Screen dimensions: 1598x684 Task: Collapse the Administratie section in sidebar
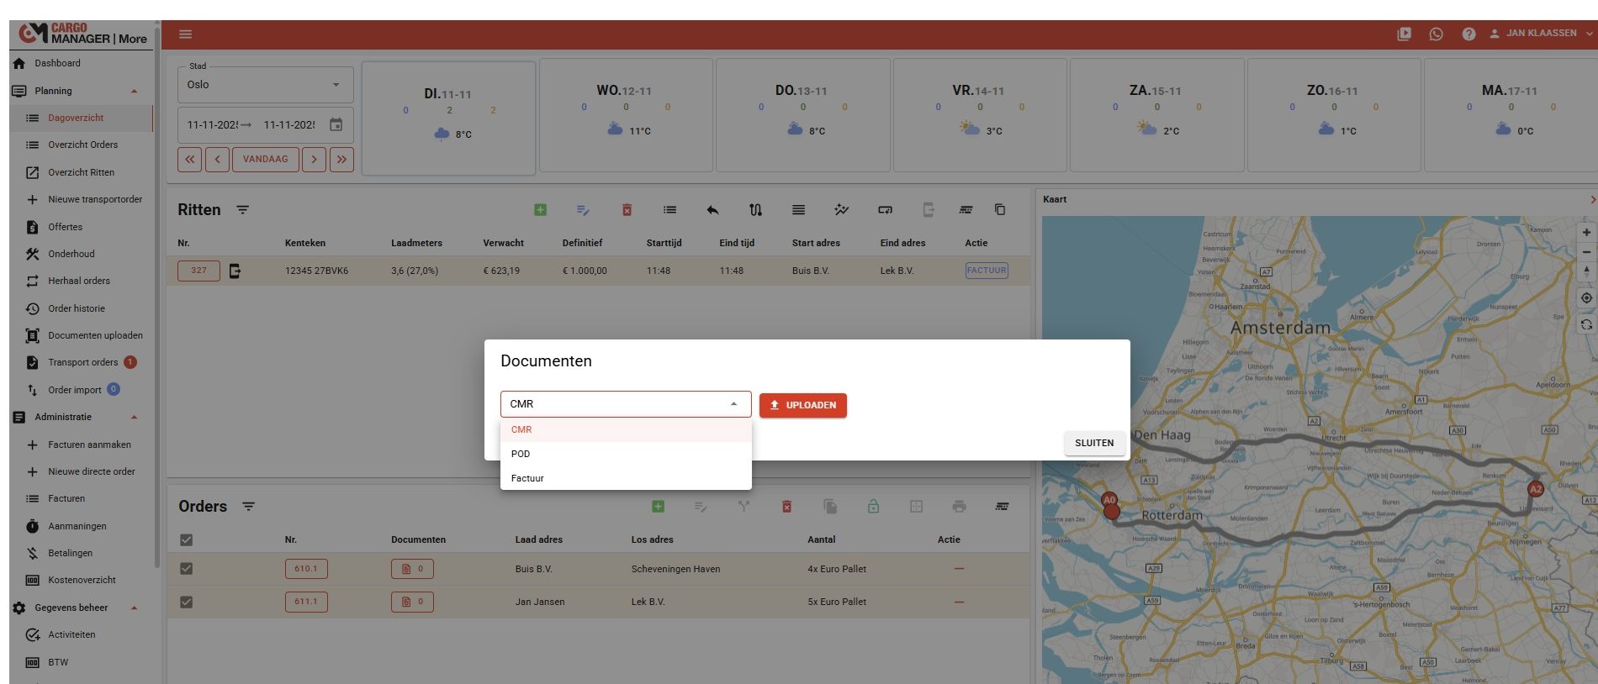click(x=134, y=417)
